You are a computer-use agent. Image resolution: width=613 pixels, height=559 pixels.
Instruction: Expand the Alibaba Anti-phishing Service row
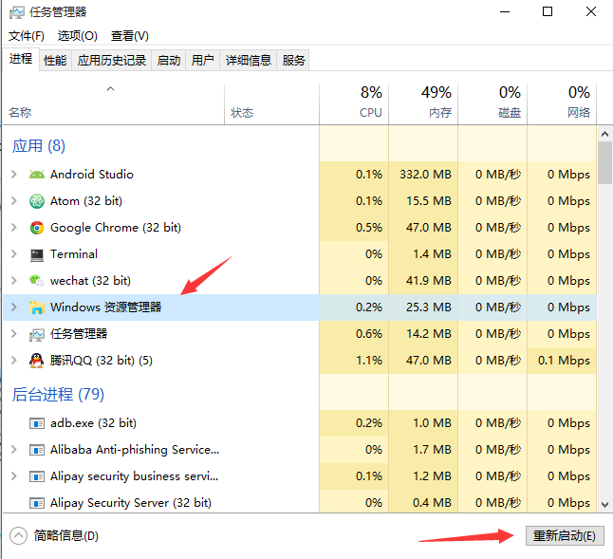click(x=14, y=450)
